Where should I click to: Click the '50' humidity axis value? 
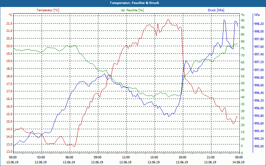tap(243, 83)
